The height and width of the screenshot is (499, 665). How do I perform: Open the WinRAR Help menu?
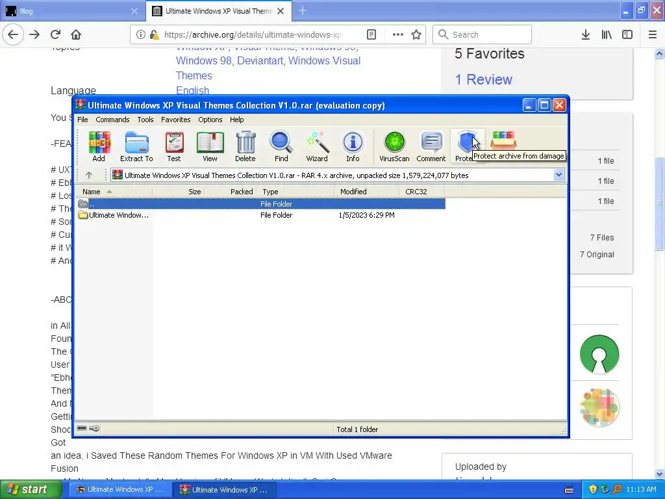[236, 120]
